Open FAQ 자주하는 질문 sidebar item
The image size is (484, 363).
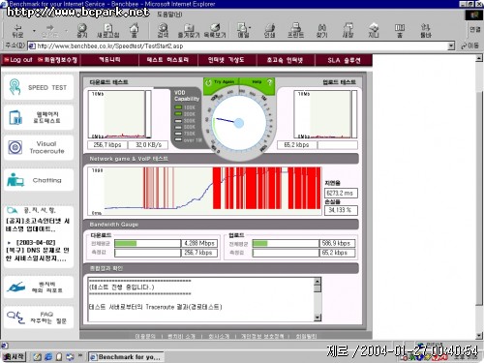click(39, 318)
